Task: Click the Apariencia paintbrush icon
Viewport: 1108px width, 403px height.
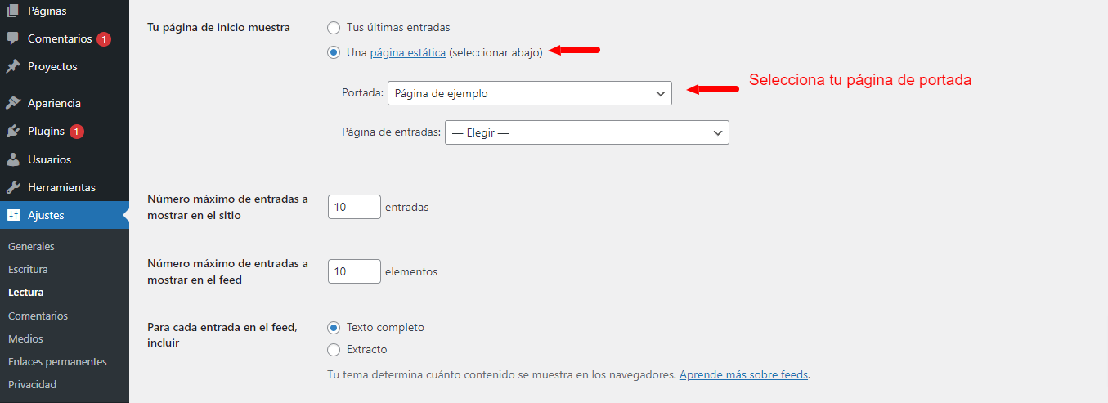Action: click(x=13, y=103)
